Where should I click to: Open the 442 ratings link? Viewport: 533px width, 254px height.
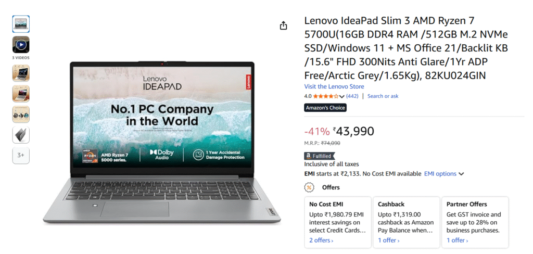[x=352, y=96]
